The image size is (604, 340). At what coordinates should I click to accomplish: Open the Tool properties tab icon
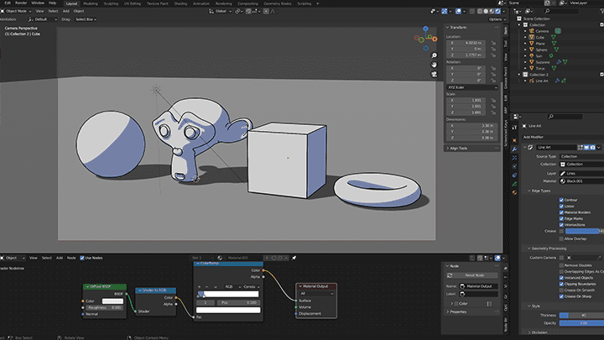click(x=514, y=128)
